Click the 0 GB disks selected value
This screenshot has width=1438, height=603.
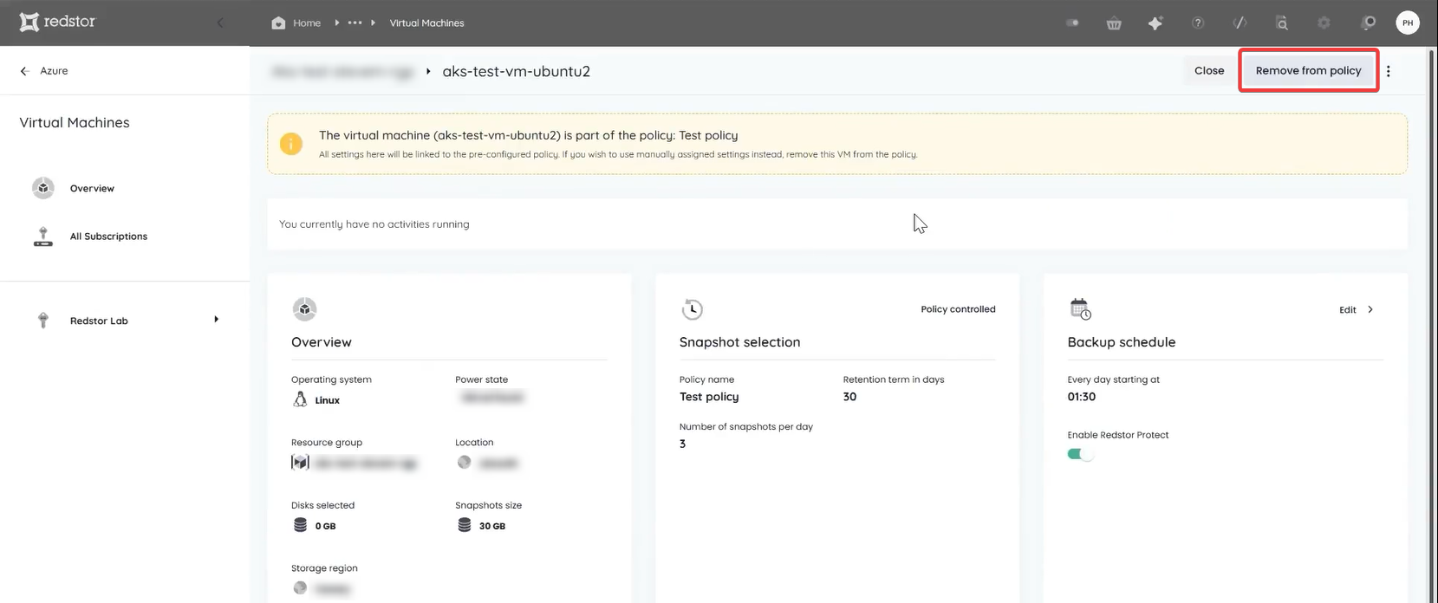pyautogui.click(x=325, y=526)
